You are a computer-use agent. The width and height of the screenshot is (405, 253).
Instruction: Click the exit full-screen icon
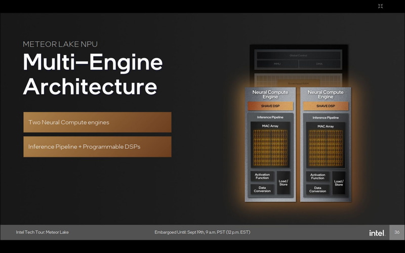pyautogui.click(x=381, y=6)
